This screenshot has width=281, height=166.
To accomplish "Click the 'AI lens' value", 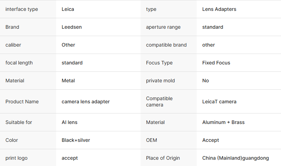I will coord(70,122).
